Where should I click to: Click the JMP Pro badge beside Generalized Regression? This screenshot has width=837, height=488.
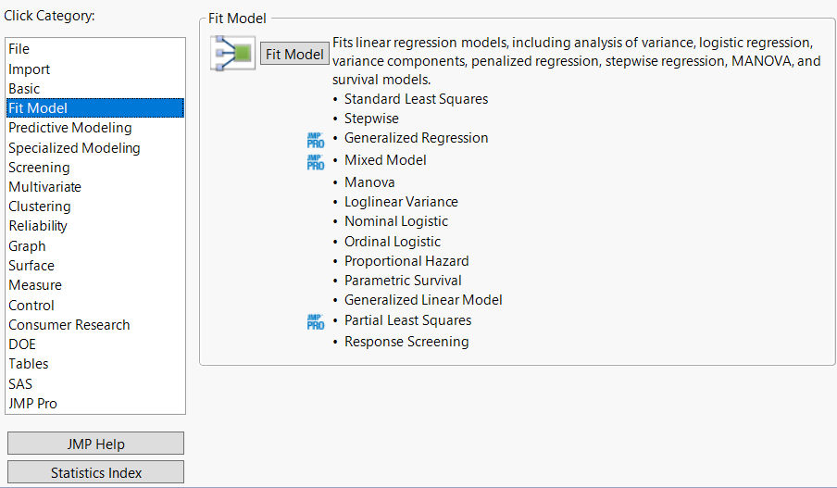(316, 140)
